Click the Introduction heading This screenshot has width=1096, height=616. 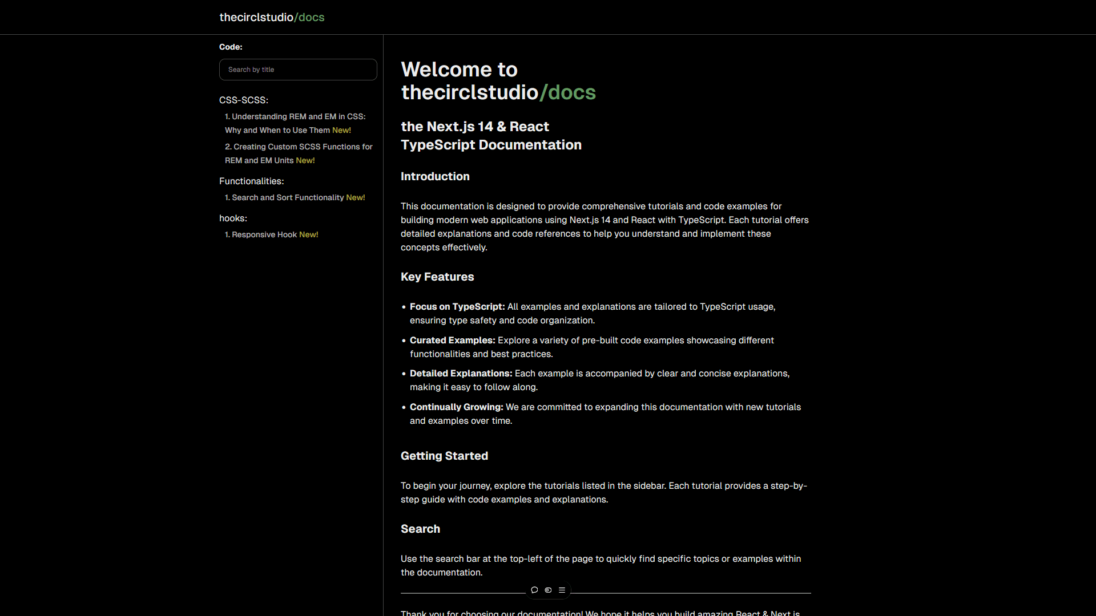(435, 176)
